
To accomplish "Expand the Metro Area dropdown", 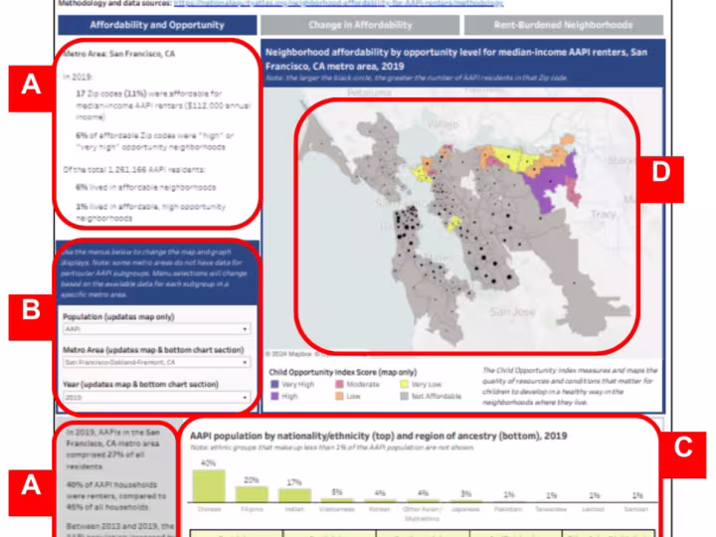I will 157,362.
